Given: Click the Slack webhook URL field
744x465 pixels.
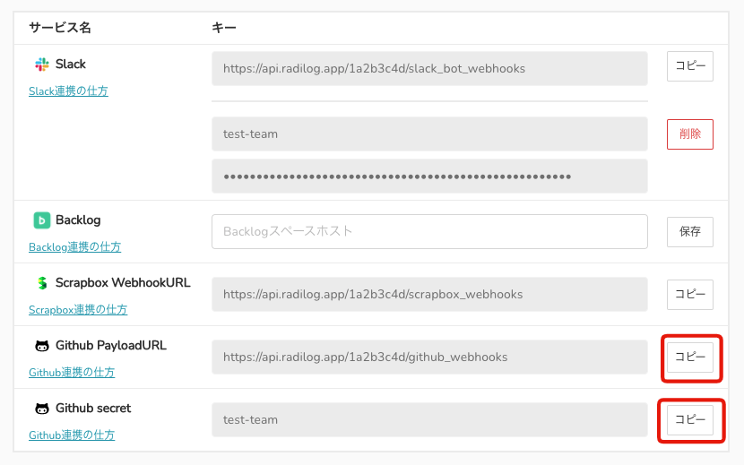Looking at the screenshot, I should 429,68.
